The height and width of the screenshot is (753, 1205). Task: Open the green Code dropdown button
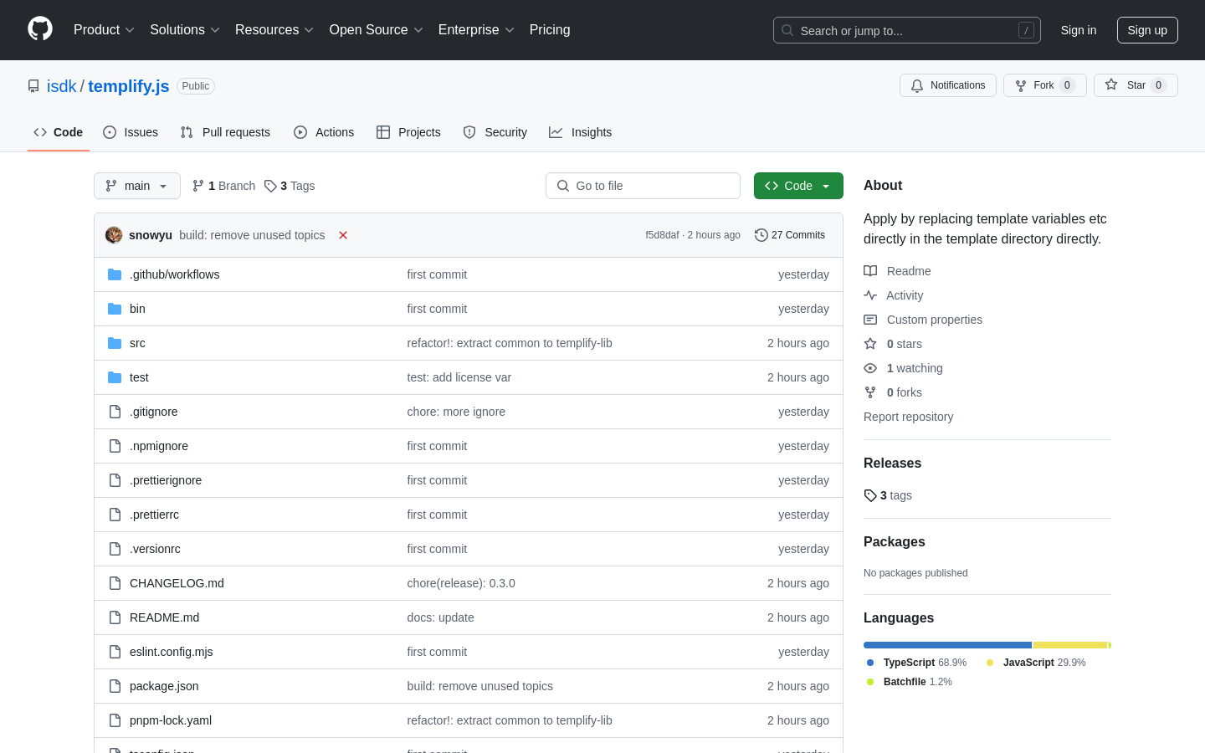point(798,186)
